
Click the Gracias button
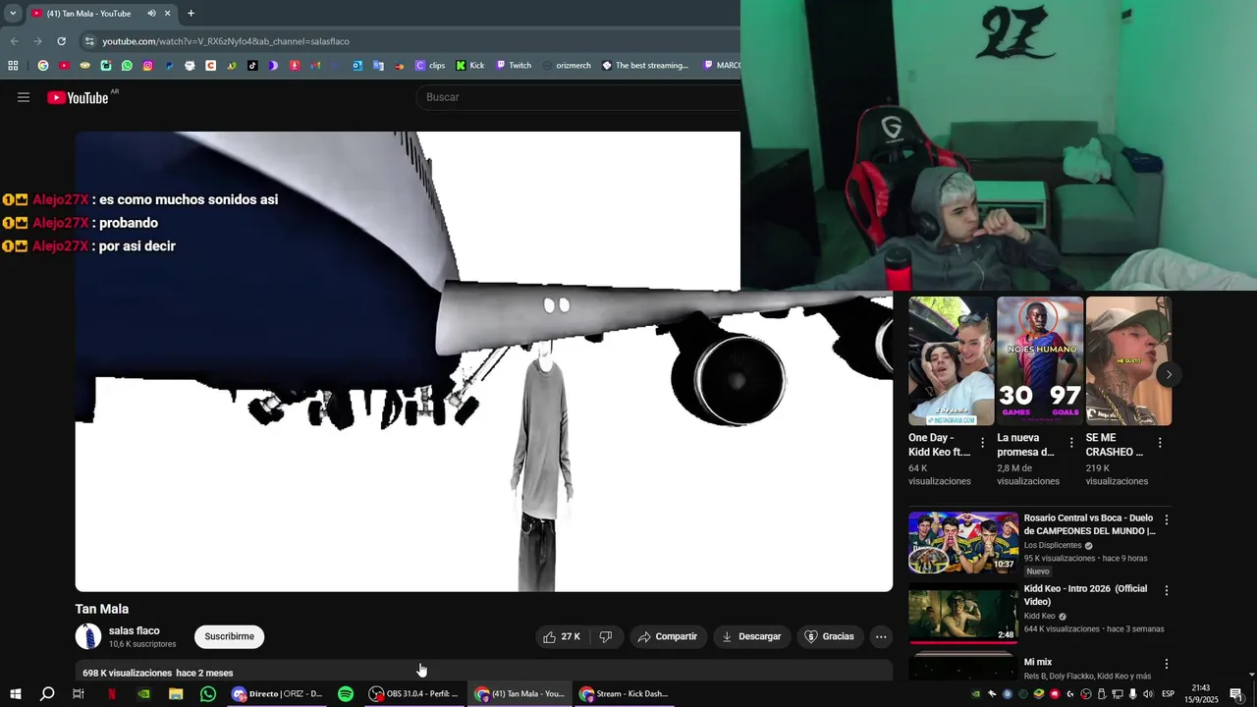point(830,636)
